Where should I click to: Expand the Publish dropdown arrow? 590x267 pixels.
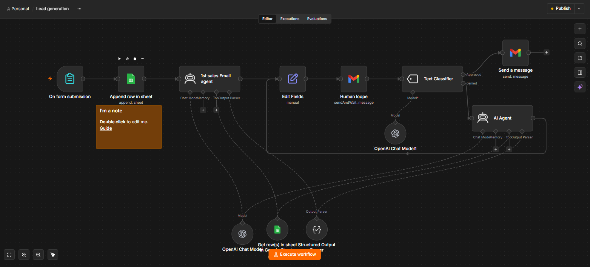click(579, 8)
